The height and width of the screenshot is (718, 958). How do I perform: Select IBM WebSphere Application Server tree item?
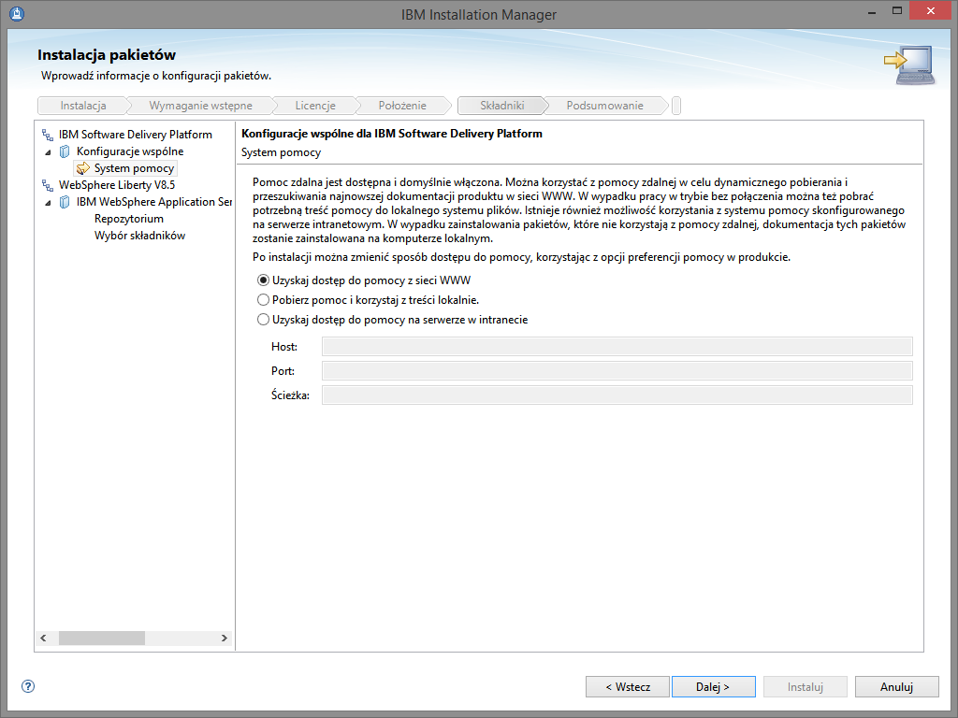click(154, 202)
